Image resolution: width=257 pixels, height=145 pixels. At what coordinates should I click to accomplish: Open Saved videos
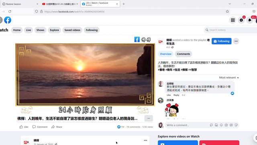pos(72,30)
